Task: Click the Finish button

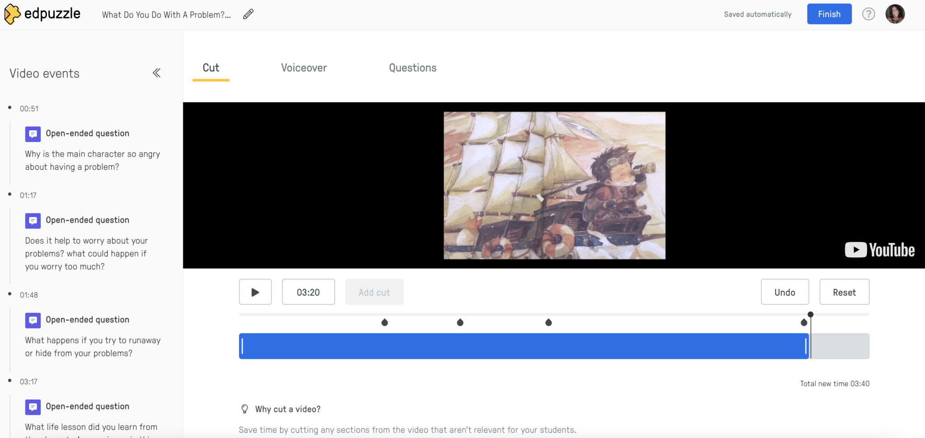Action: tap(829, 14)
